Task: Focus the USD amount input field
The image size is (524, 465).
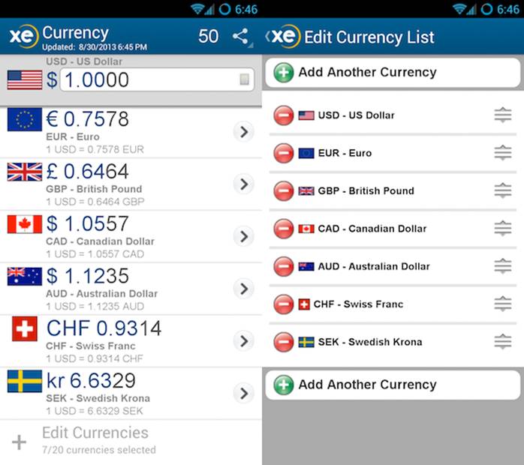Action: pos(157,79)
